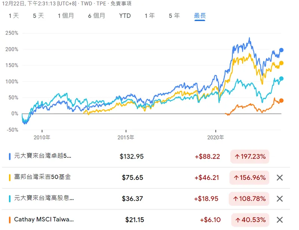Click the 2015年 label on time axis

tap(126, 137)
